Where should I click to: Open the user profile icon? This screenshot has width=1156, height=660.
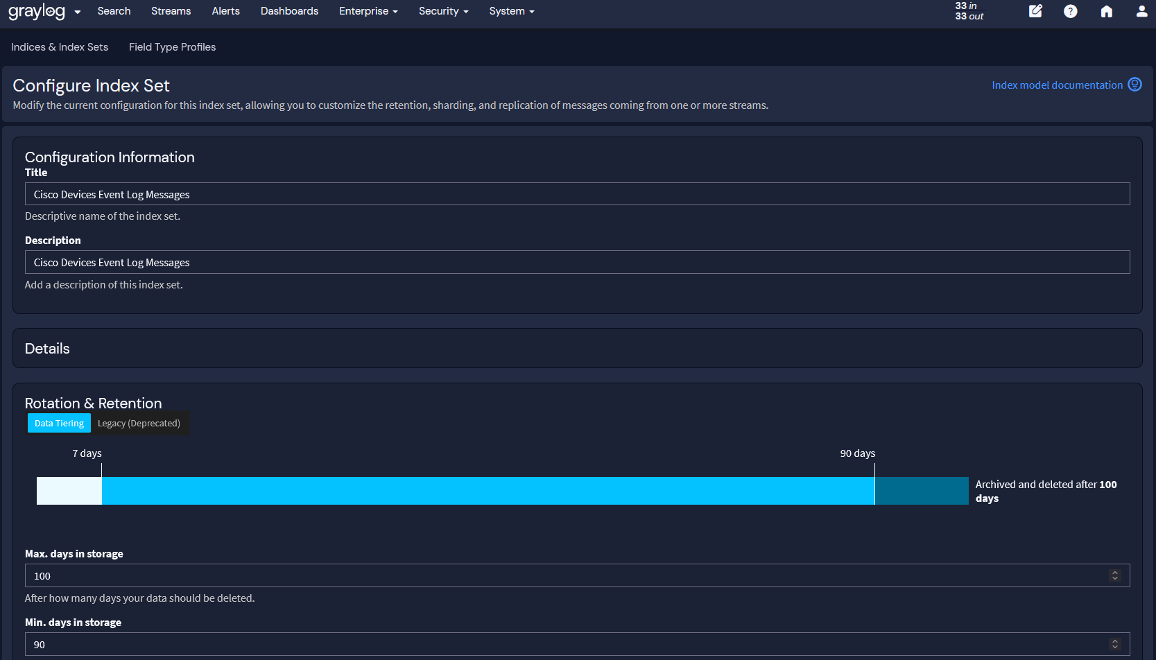coord(1141,11)
